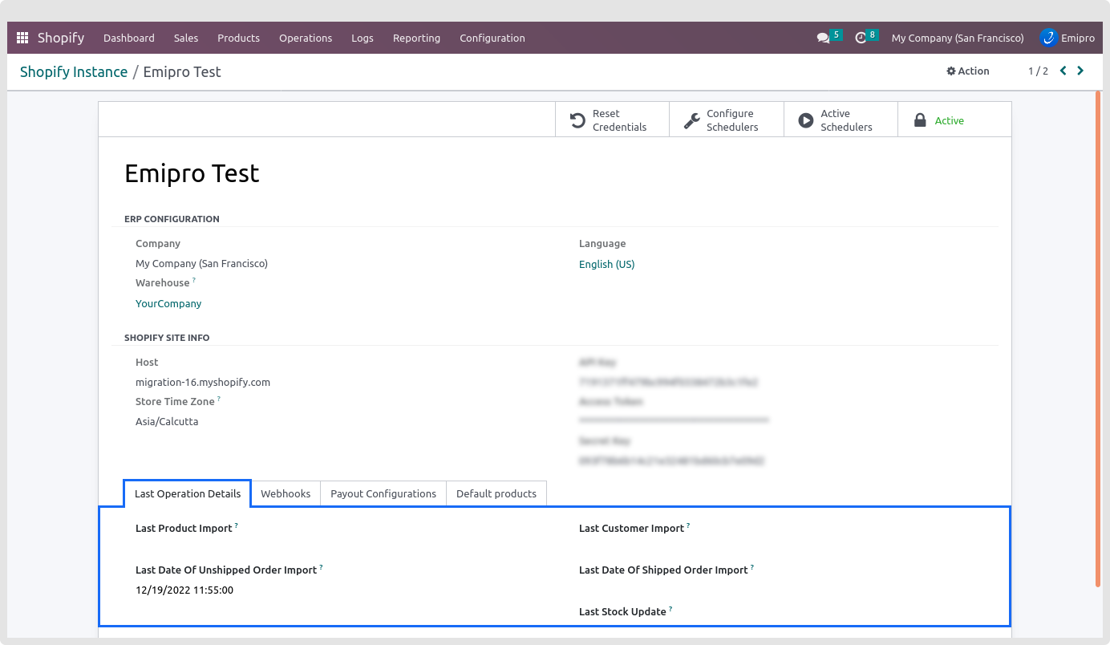Click the Asia/Calcutta time zone value
Screen dimensions: 1110x645
coord(167,421)
